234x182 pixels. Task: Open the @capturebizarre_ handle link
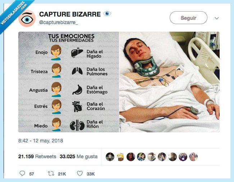59,23
